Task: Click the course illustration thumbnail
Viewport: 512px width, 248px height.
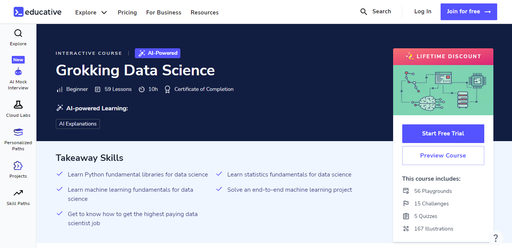Action: [443, 90]
